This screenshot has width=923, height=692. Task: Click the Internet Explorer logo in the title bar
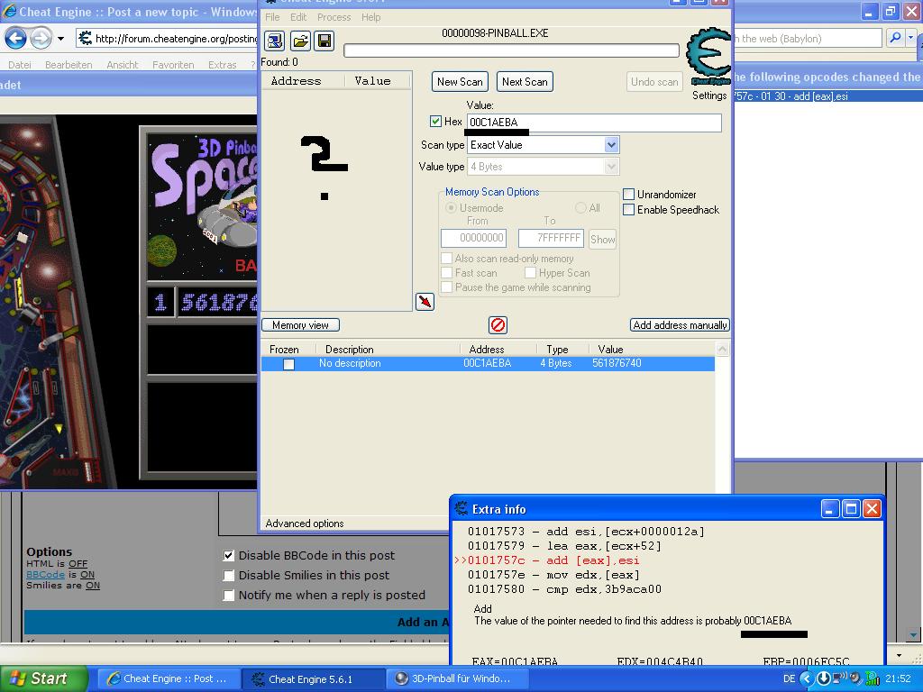click(9, 11)
